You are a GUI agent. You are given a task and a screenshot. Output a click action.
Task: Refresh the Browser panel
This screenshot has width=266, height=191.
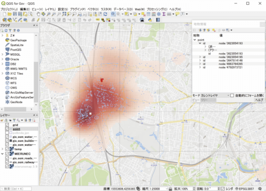tap(6, 30)
